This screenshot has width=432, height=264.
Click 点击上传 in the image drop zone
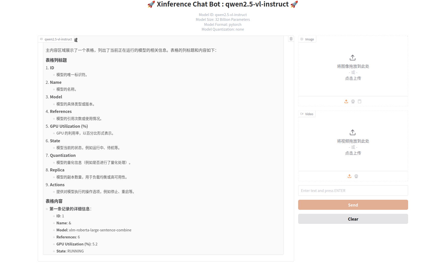(353, 78)
